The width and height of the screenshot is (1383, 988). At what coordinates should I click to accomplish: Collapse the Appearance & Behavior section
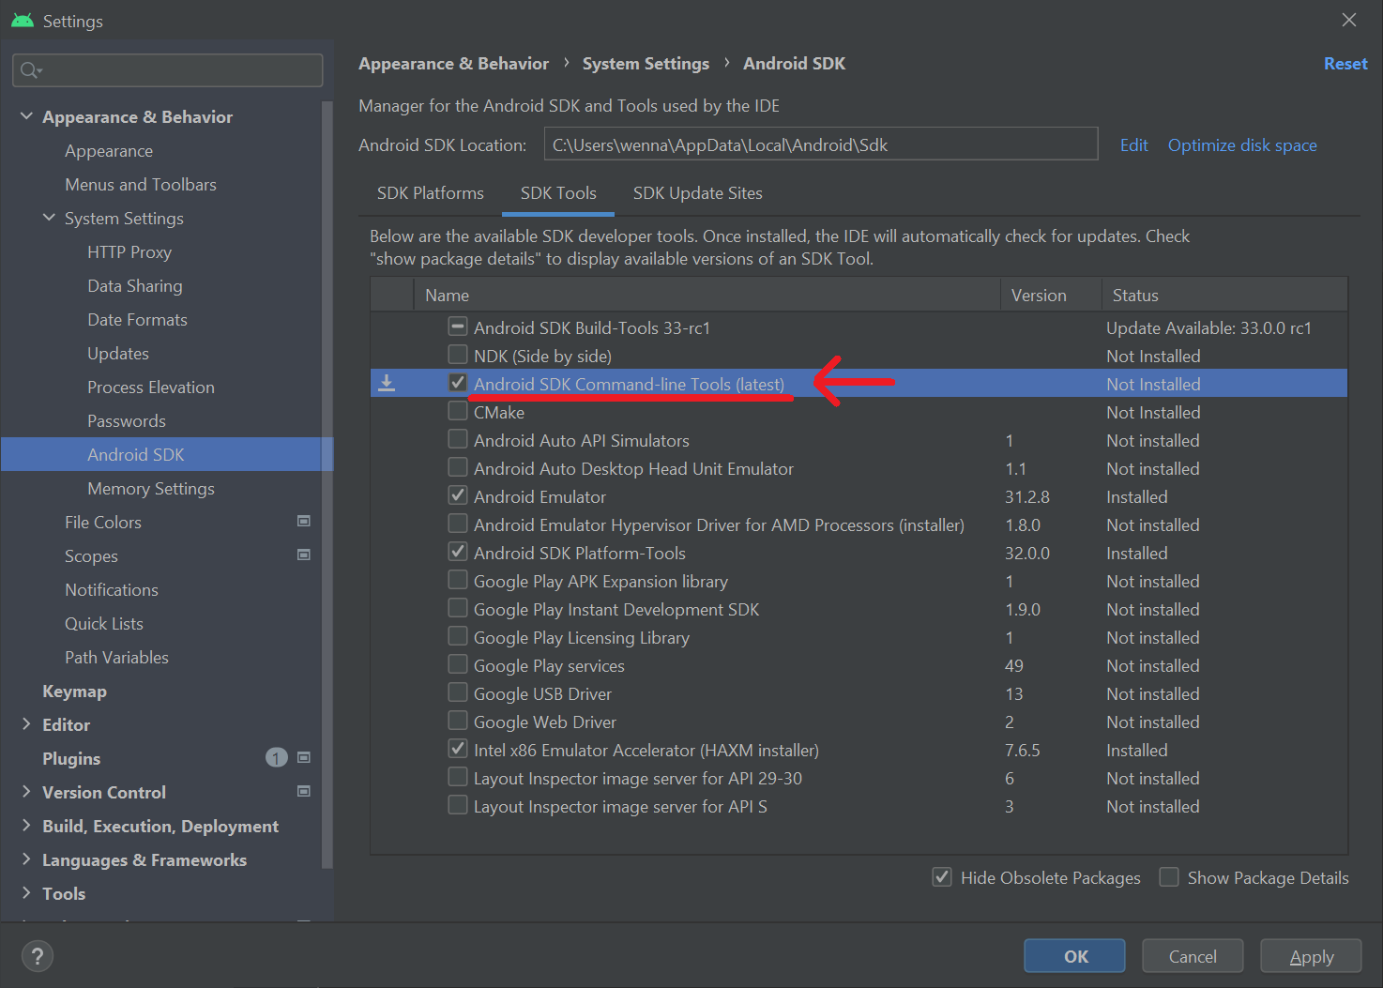(x=26, y=116)
